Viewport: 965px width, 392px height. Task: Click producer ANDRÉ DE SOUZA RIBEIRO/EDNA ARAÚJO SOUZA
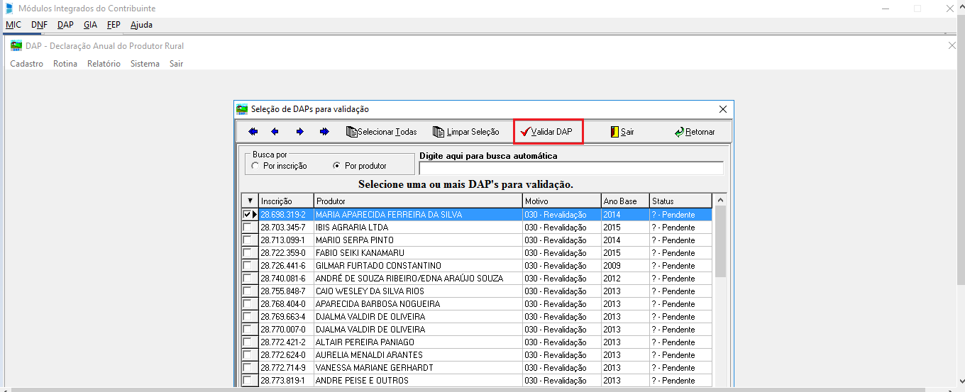418,279
